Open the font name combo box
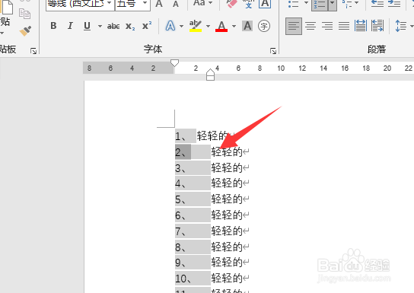 tap(80, 5)
